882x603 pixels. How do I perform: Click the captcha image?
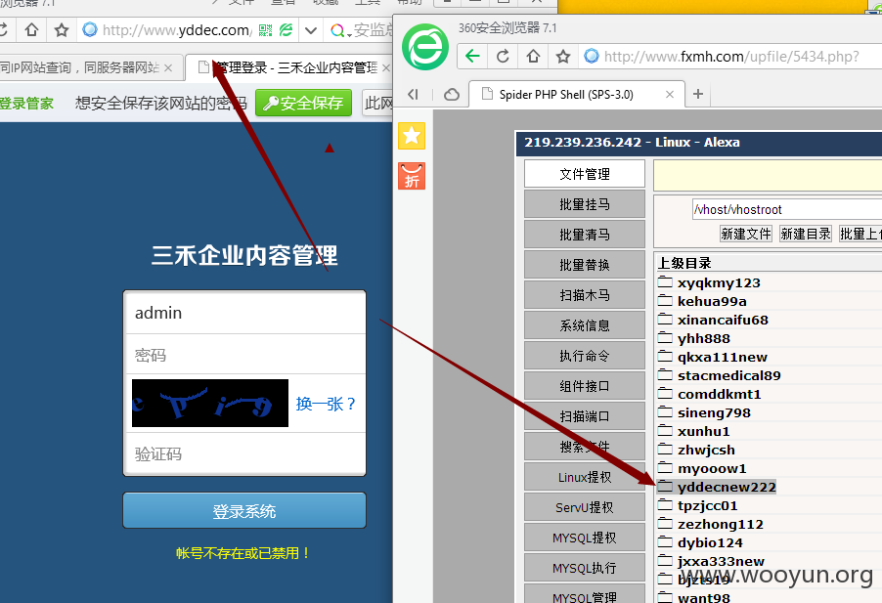210,404
